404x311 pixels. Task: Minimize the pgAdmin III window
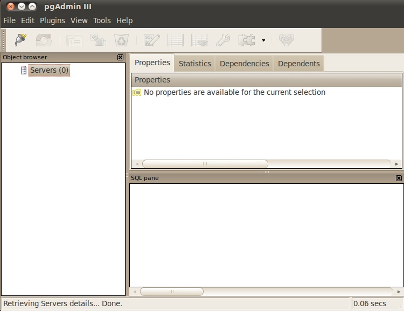pos(22,6)
